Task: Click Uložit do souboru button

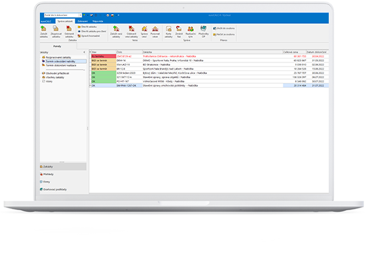Action: 224,29
